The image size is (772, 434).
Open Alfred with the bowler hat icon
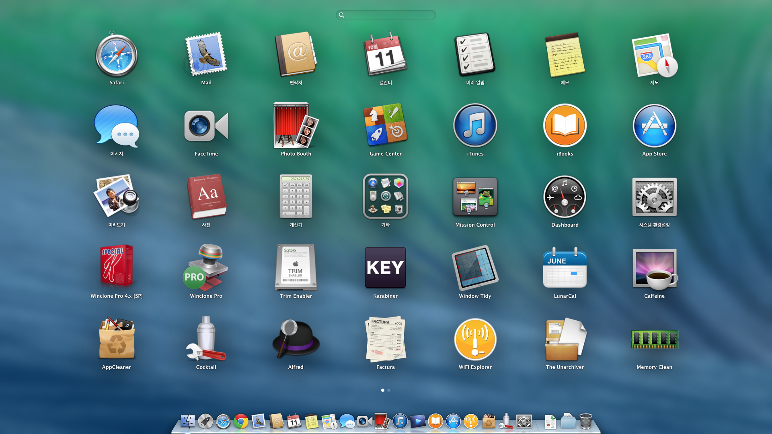[x=296, y=339]
